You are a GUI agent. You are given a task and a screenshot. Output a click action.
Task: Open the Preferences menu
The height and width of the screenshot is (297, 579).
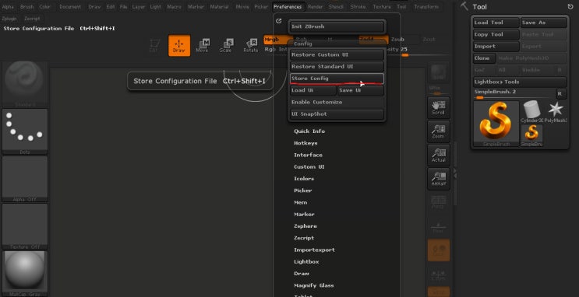point(288,7)
